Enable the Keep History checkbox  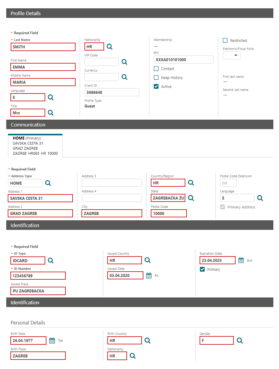156,77
